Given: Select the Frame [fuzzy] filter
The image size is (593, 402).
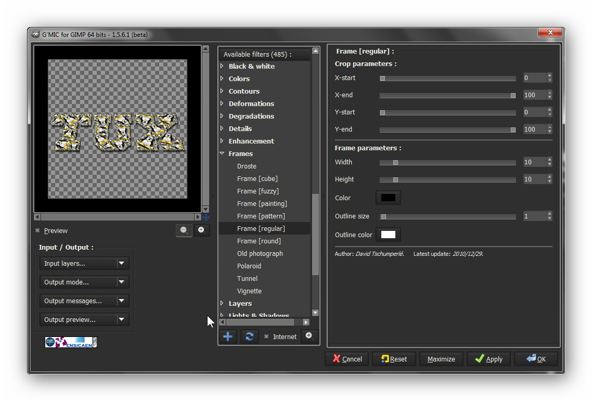Looking at the screenshot, I should 258,191.
